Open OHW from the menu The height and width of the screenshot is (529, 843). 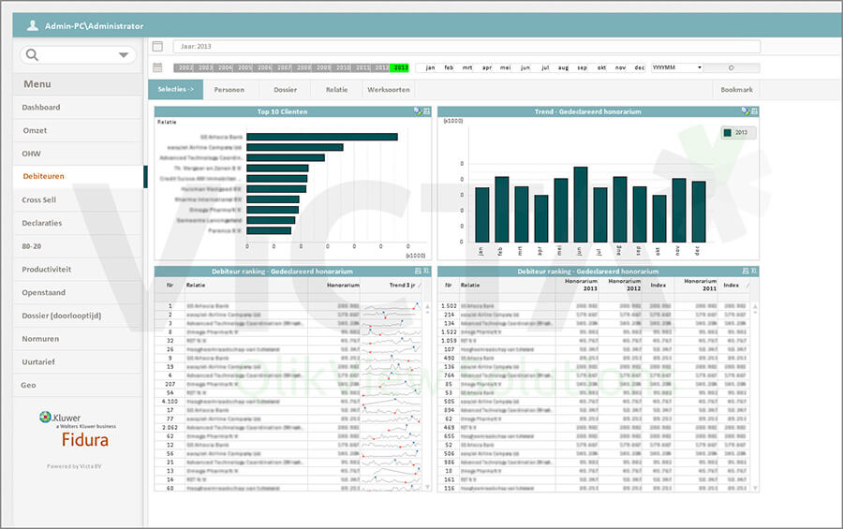78,154
